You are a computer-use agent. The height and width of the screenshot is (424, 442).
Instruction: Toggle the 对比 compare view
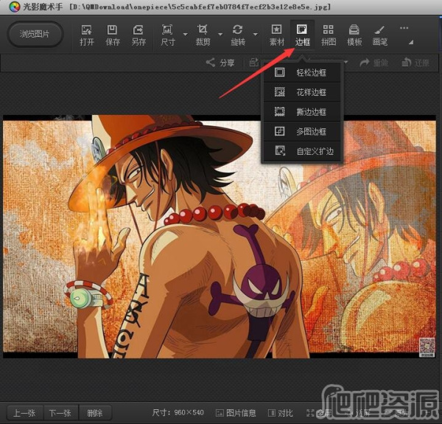pyautogui.click(x=280, y=413)
